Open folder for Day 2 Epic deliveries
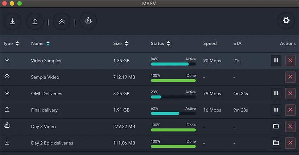The height and width of the screenshot is (155, 299). [x=276, y=143]
